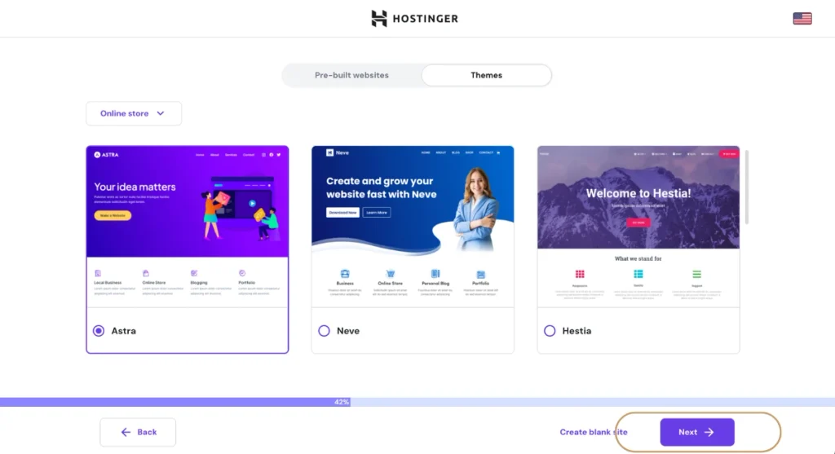Open the US flag language selector

coord(802,19)
